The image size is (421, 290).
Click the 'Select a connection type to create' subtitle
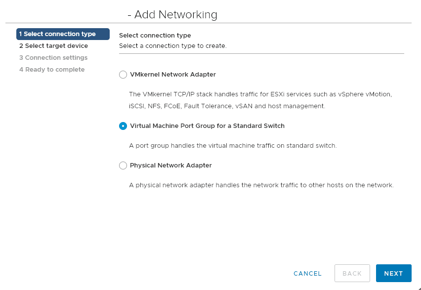click(172, 46)
